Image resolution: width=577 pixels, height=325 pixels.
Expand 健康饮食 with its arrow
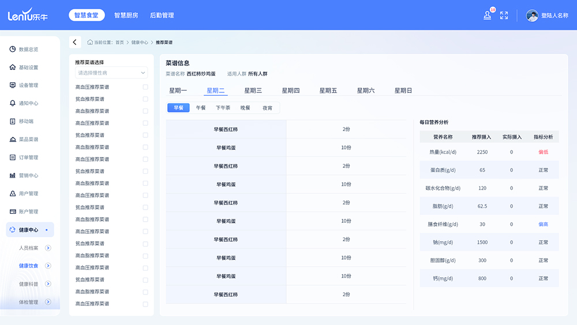48,266
